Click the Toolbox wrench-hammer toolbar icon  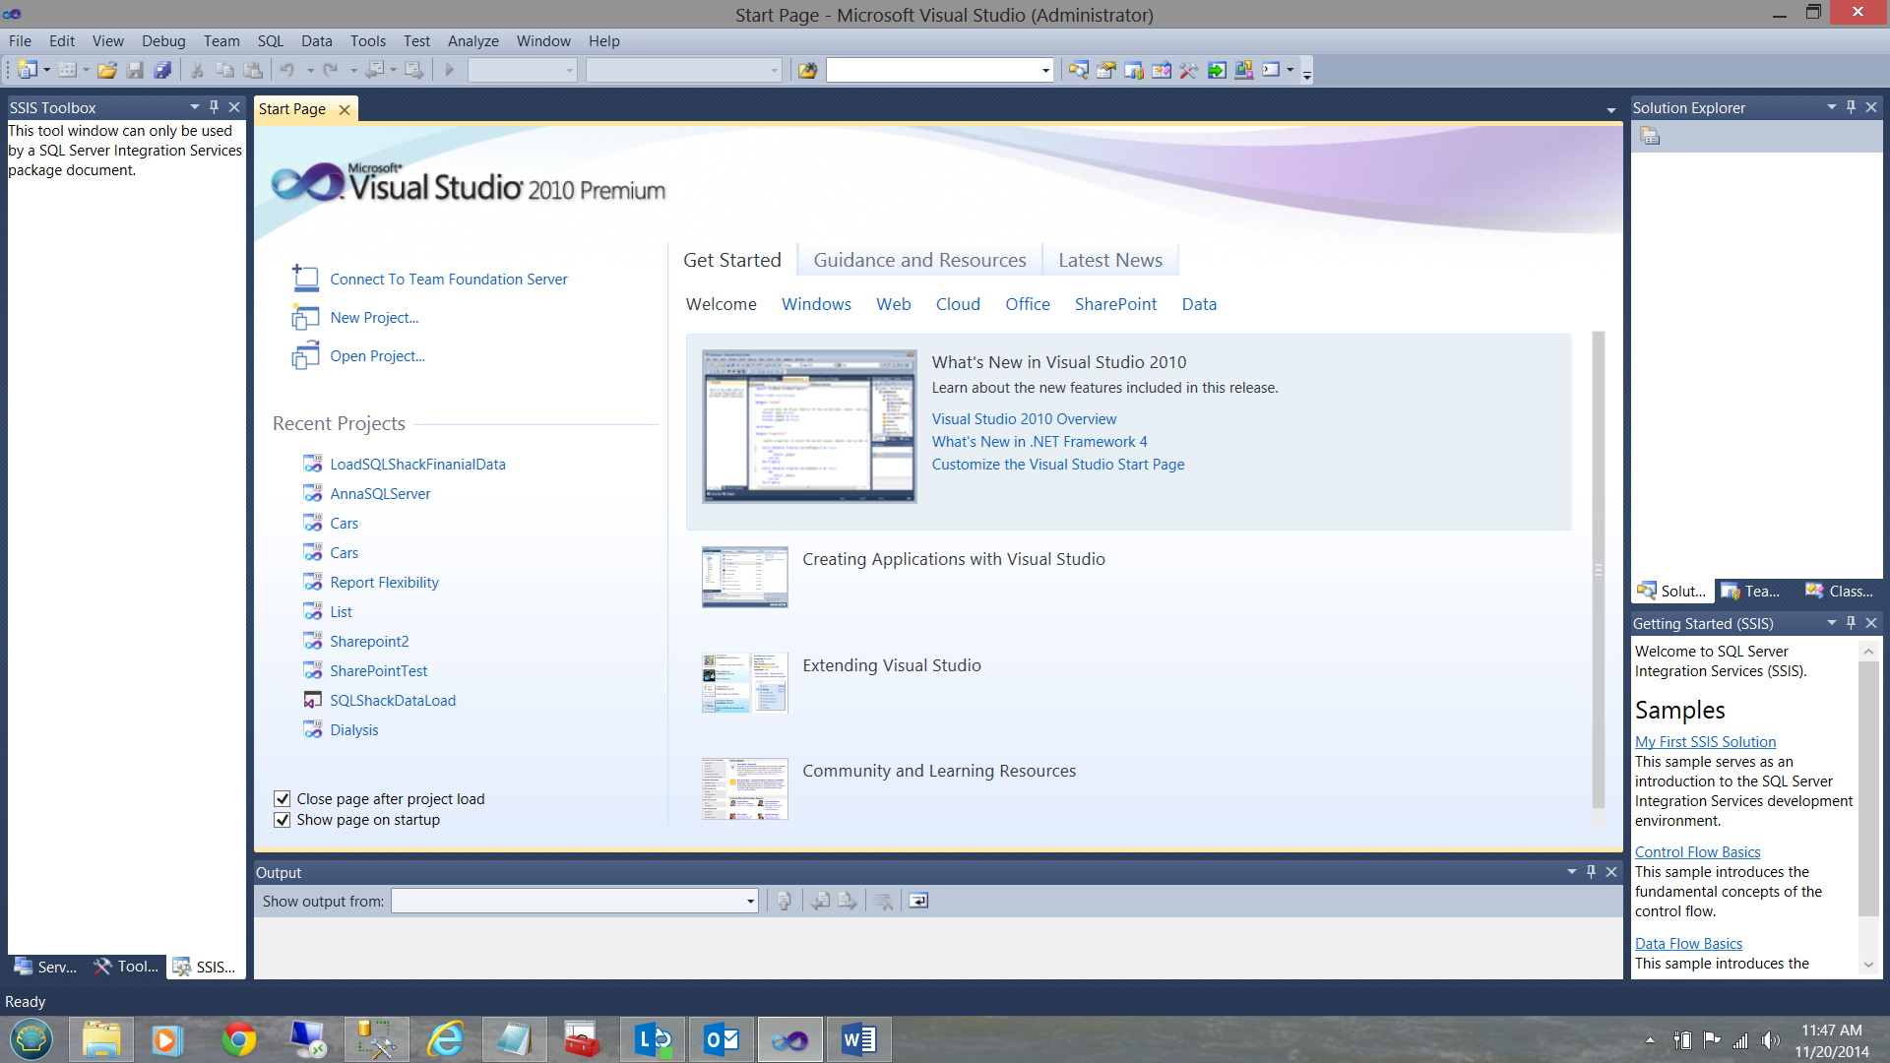(x=1188, y=70)
